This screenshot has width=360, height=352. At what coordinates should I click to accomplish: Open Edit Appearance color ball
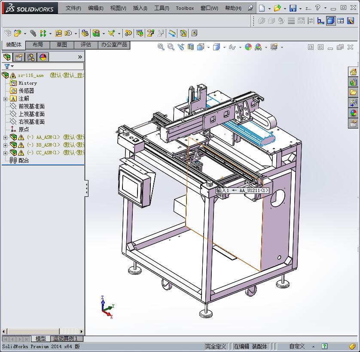pos(248,47)
